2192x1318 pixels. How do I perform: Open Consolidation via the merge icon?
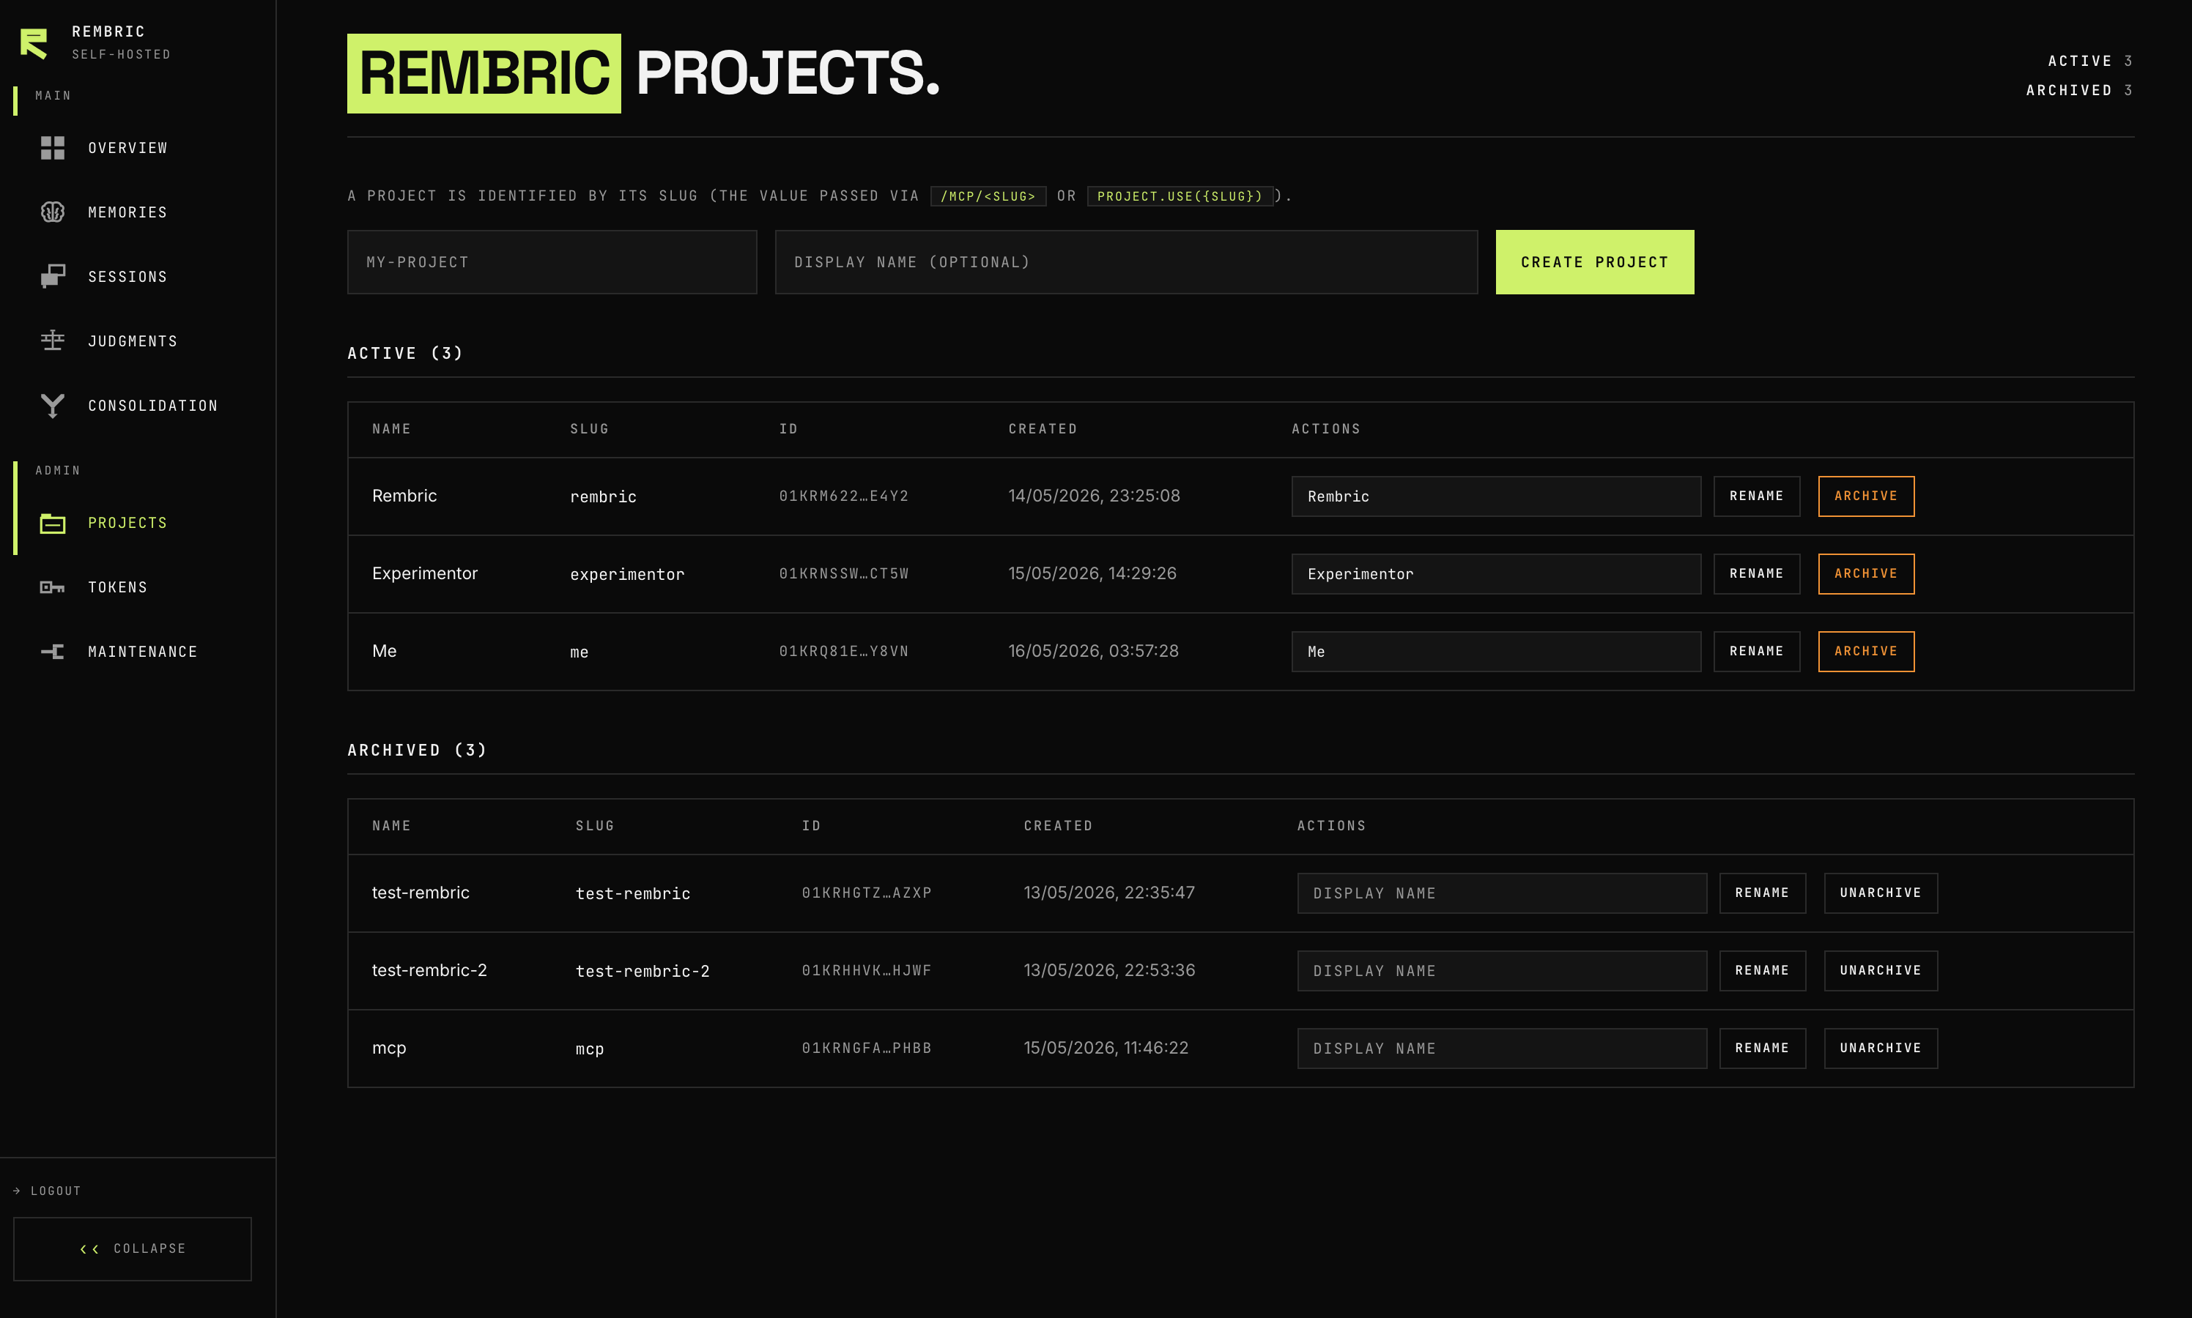[x=53, y=406]
